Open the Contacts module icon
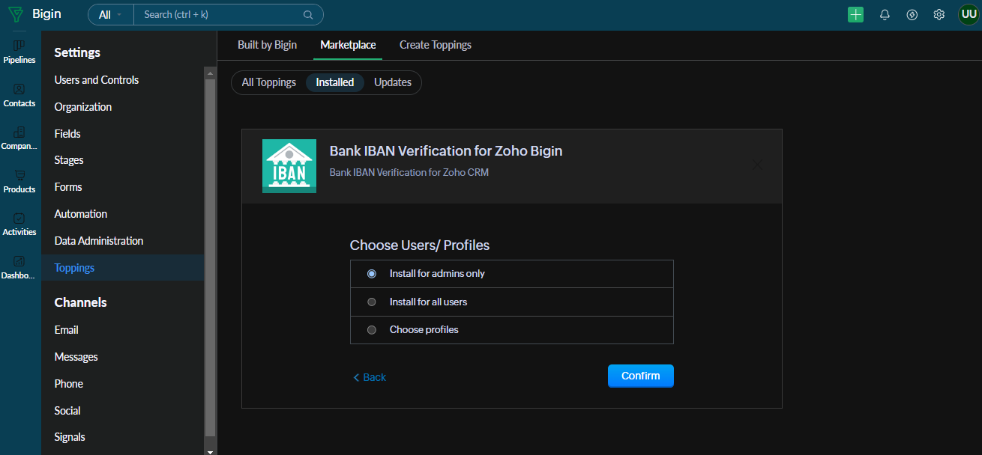The width and height of the screenshot is (982, 455). 19,89
